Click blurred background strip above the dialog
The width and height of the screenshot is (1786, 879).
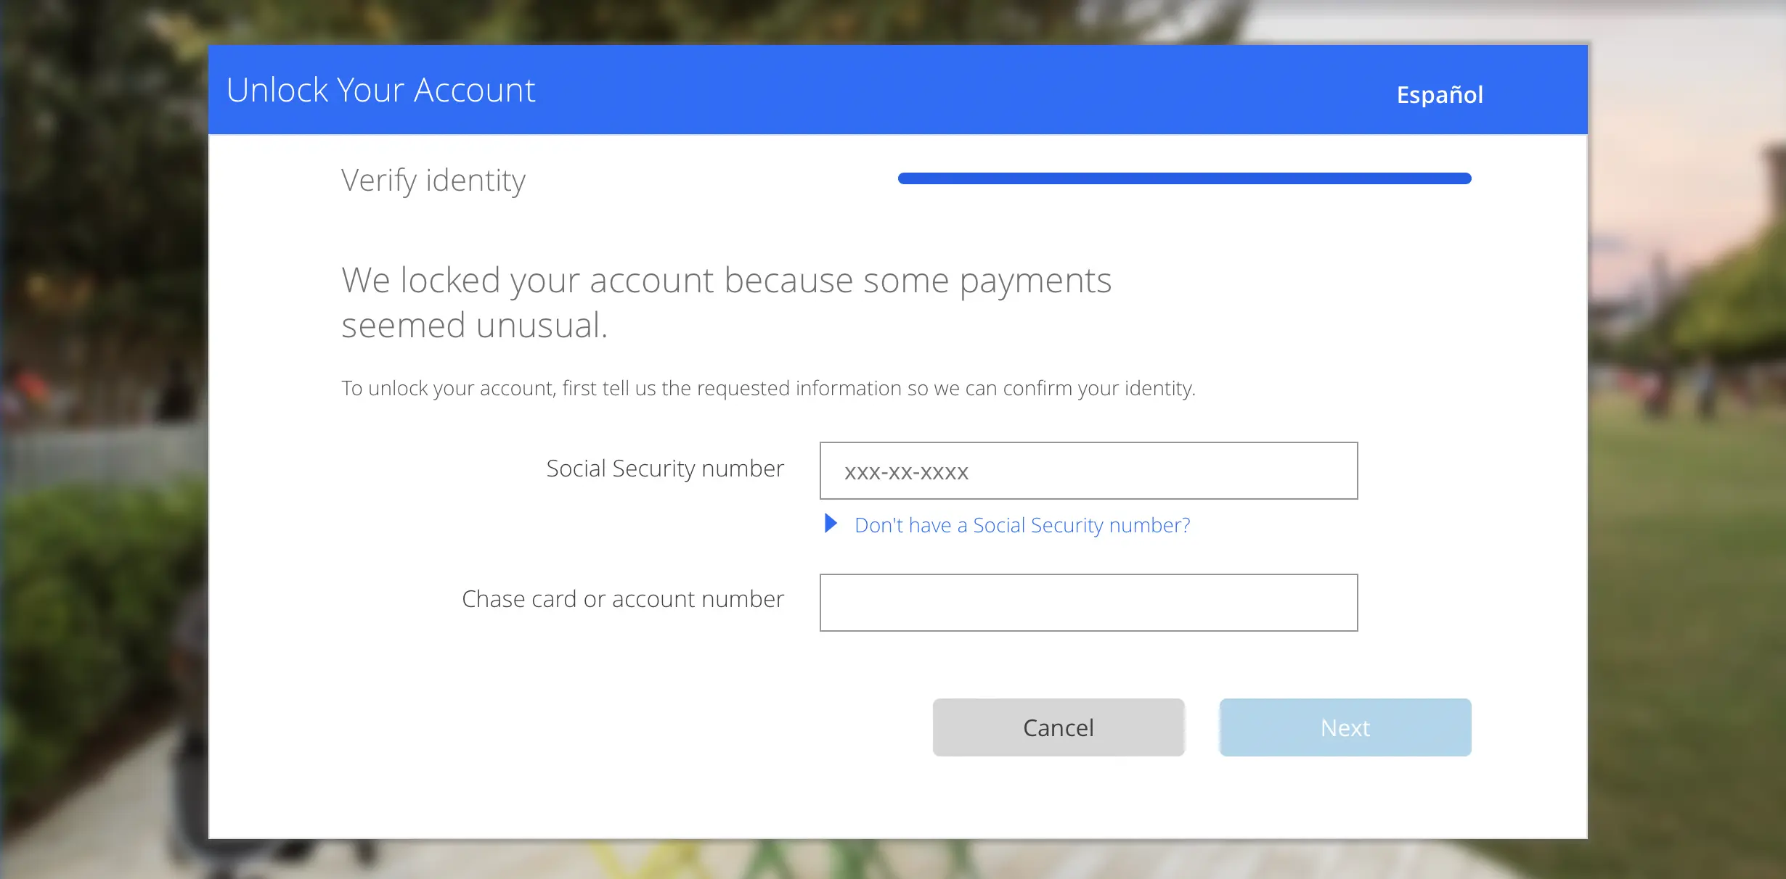871,20
